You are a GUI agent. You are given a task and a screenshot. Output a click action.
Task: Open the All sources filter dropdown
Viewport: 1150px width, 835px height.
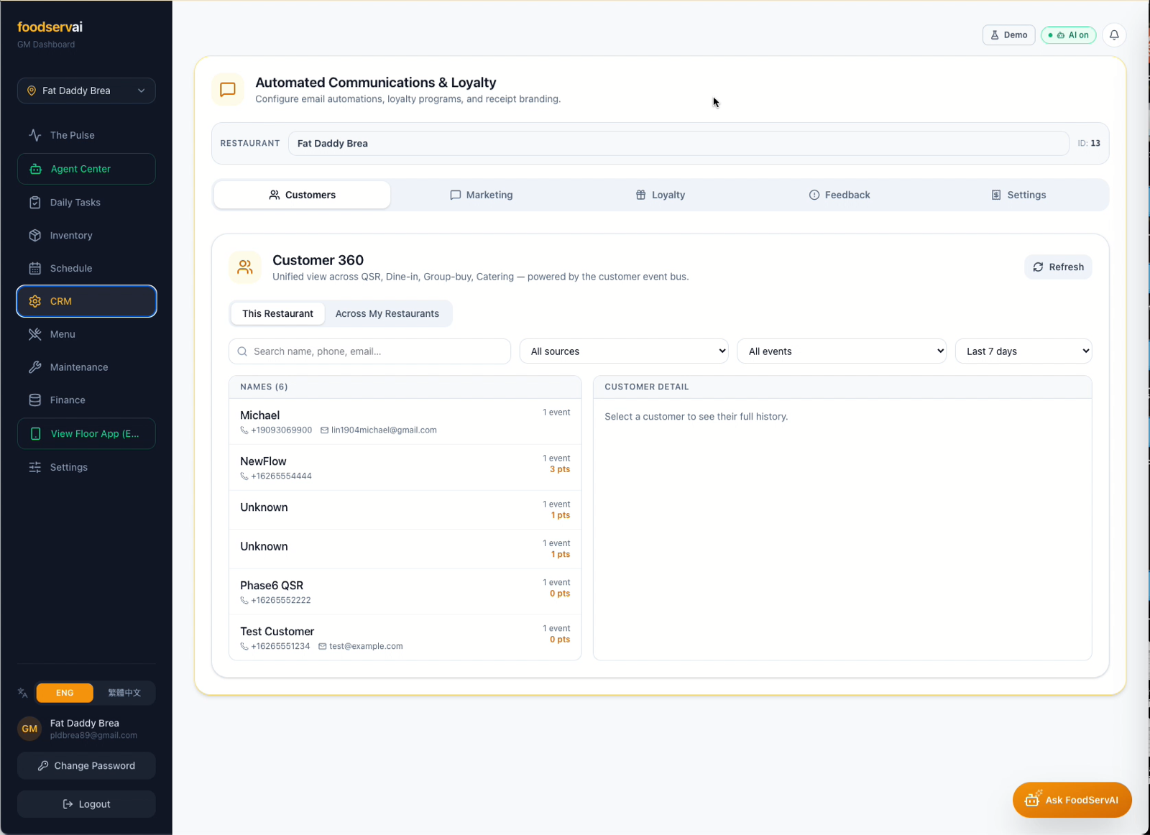(624, 351)
